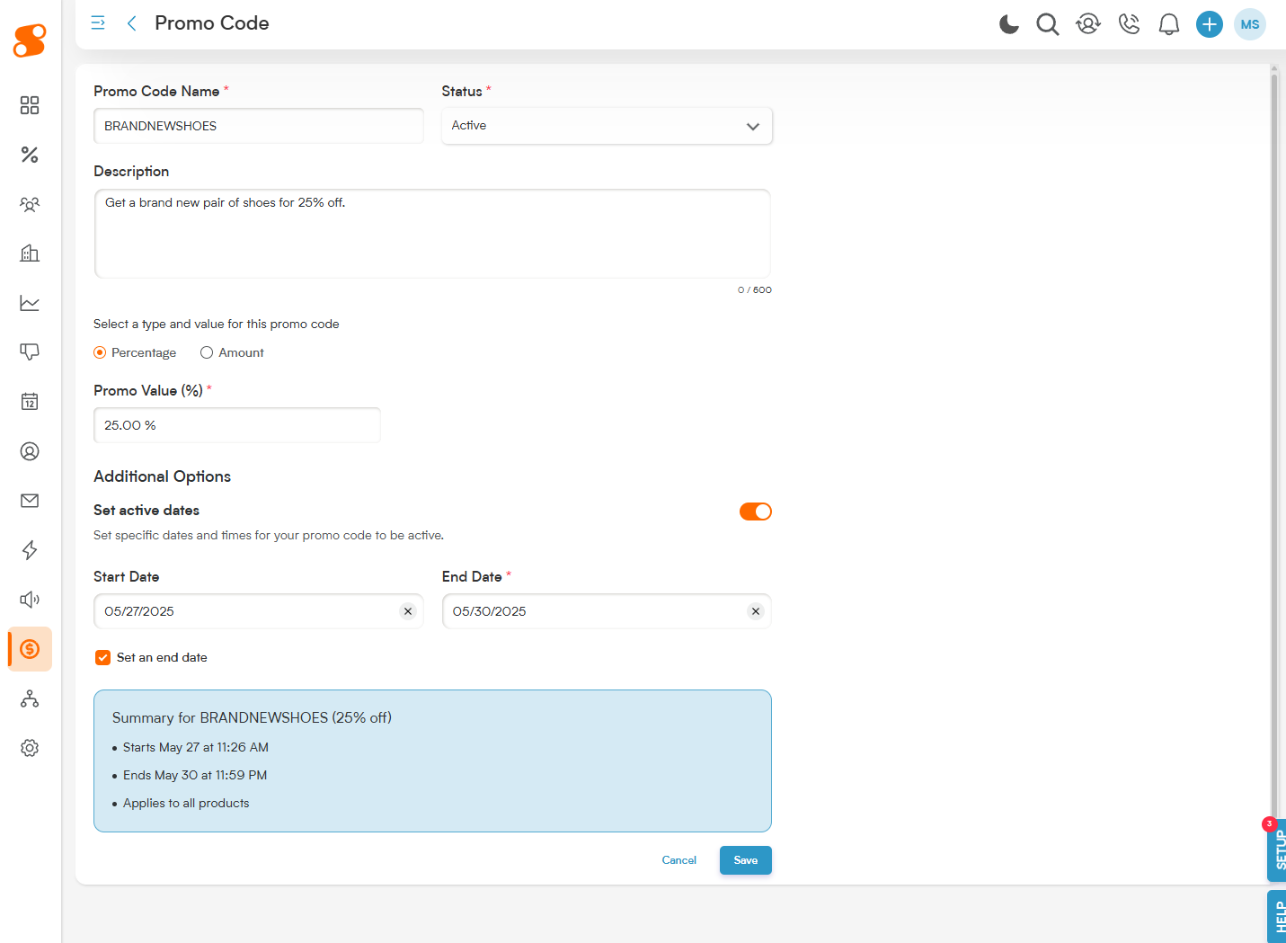This screenshot has width=1286, height=943.
Task: Click the Cancel link
Action: click(x=679, y=860)
